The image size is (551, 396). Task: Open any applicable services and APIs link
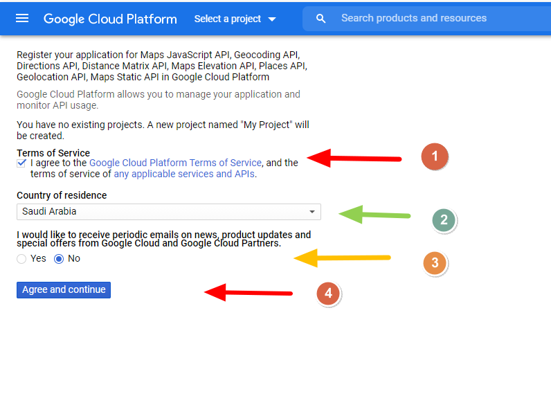pos(183,174)
